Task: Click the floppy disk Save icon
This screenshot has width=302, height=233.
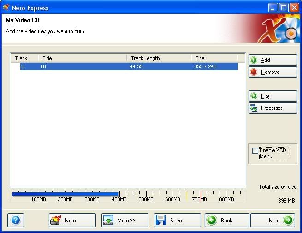Action: coord(161,220)
